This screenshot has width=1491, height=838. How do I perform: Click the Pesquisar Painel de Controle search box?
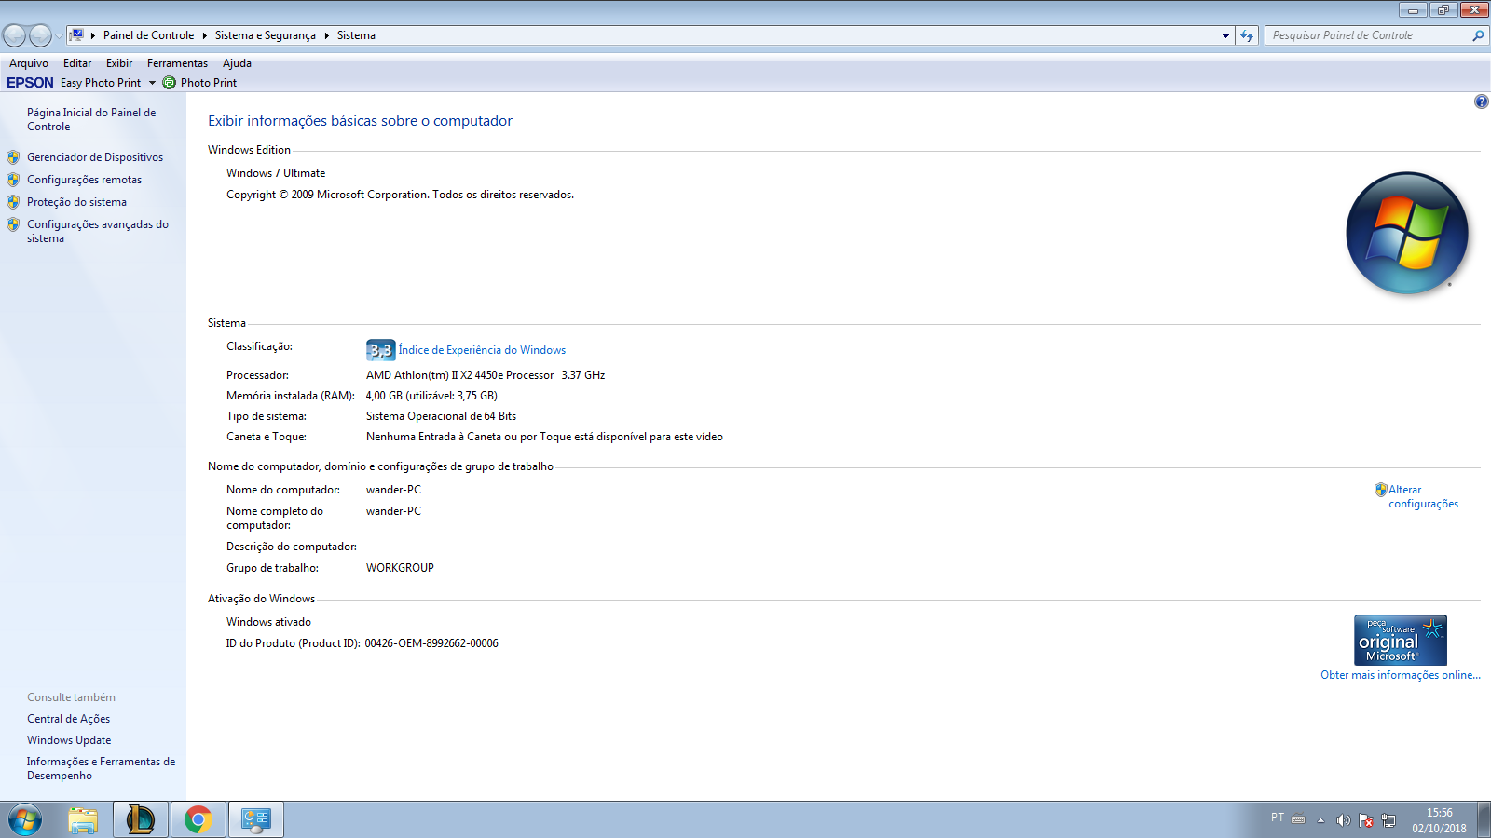tap(1367, 35)
